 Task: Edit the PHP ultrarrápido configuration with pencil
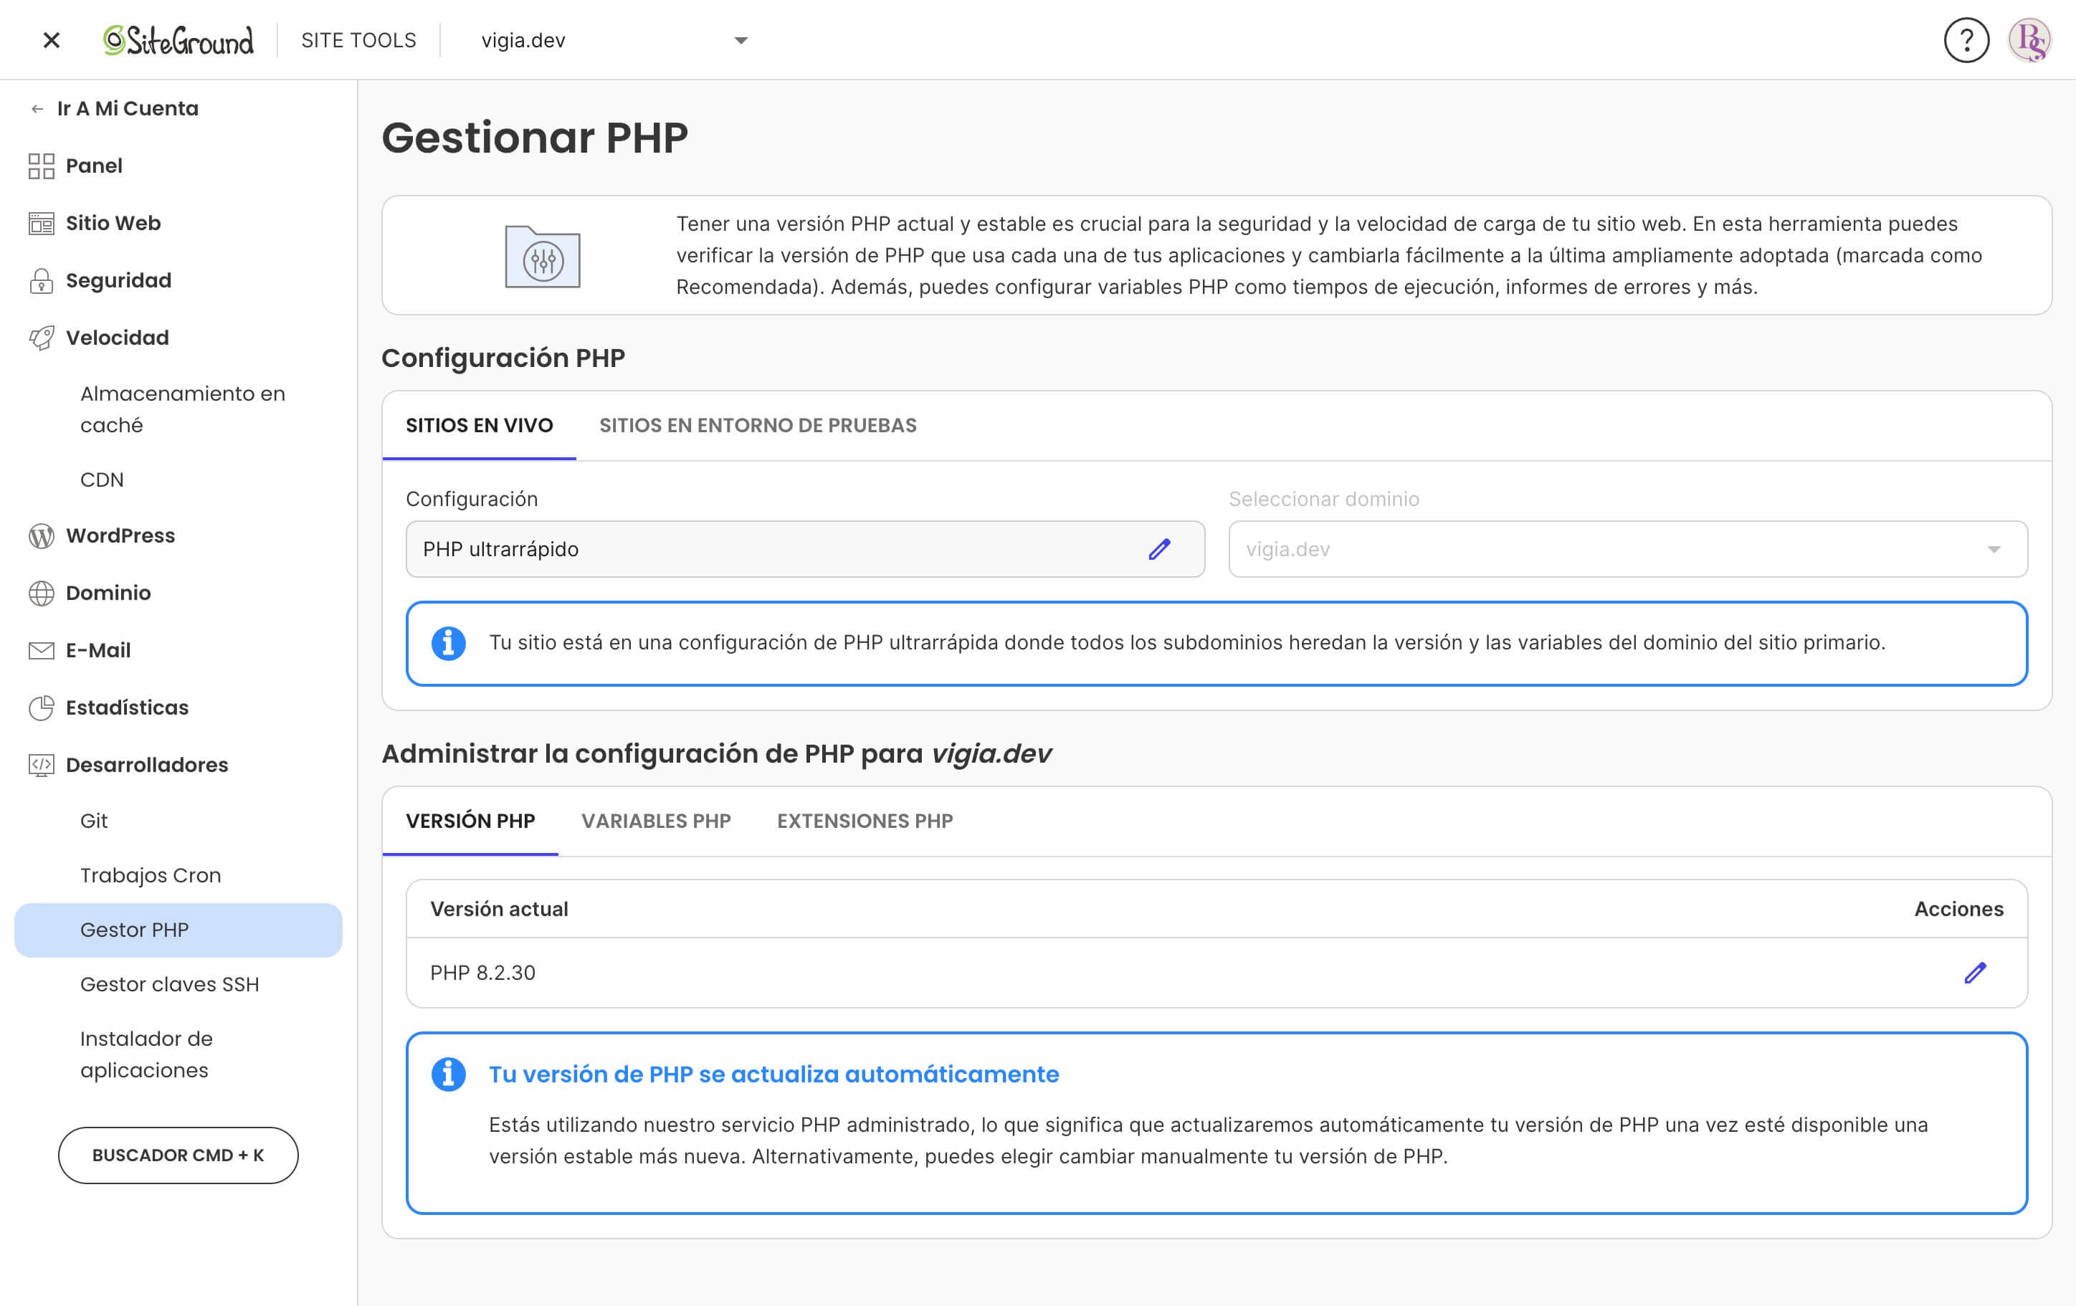coord(1161,549)
